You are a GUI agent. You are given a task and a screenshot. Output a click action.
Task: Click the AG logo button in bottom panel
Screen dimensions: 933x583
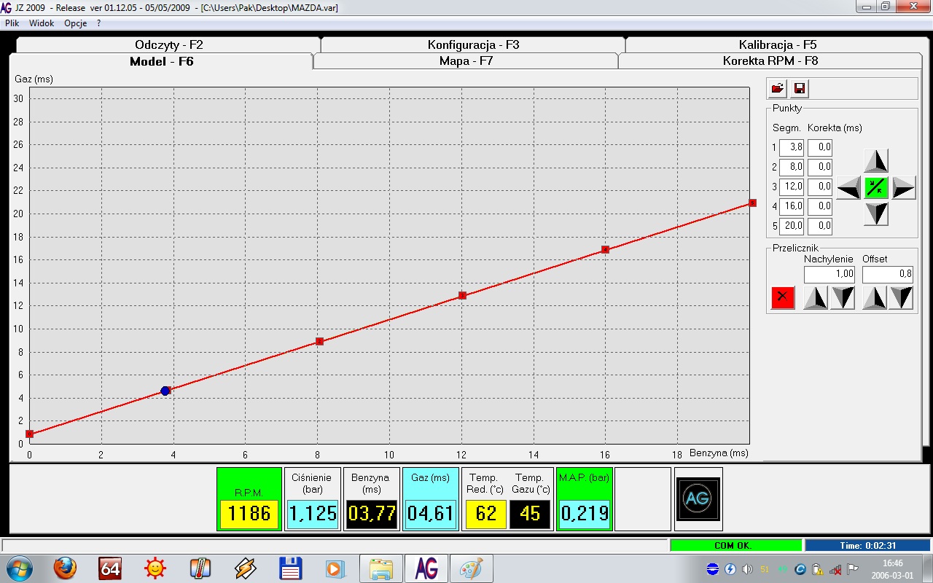pyautogui.click(x=698, y=499)
